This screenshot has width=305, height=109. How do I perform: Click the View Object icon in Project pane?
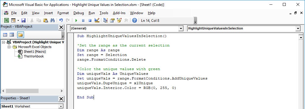point(12,35)
